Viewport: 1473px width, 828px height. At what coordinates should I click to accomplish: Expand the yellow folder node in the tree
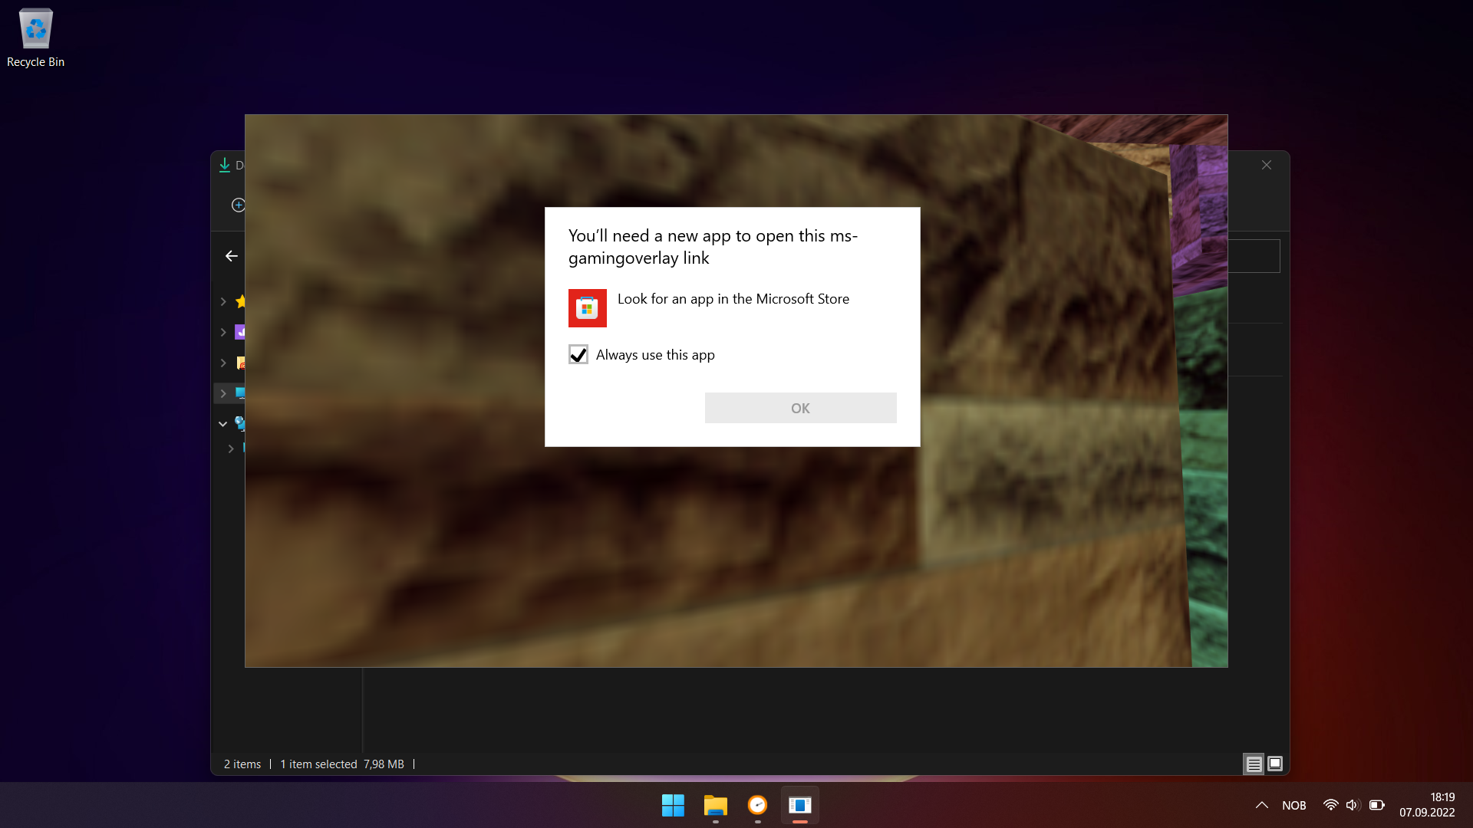(223, 363)
